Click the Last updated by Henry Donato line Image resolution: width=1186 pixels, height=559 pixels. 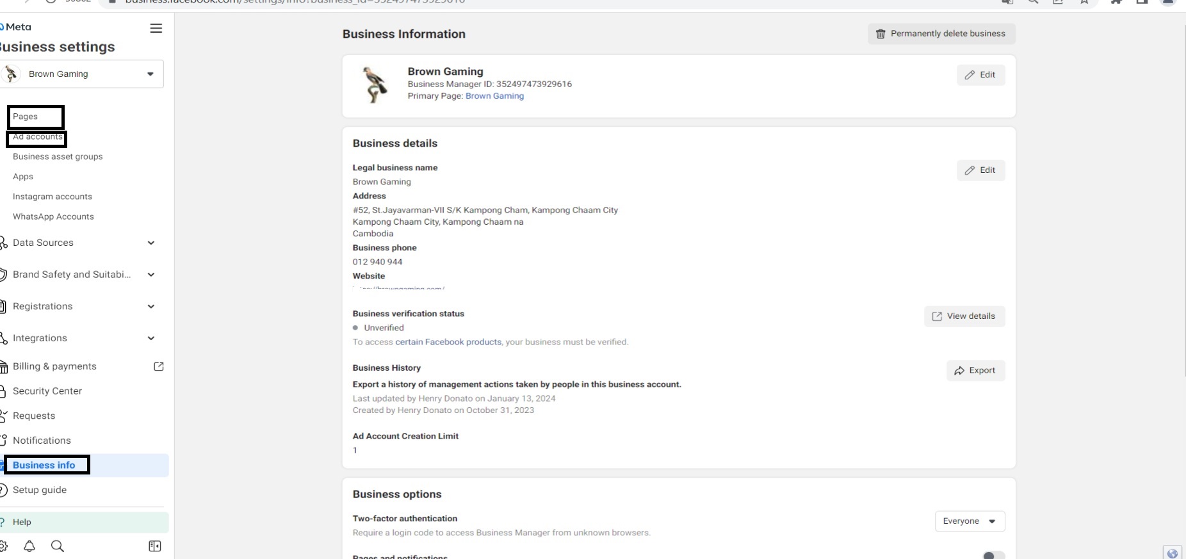click(454, 398)
